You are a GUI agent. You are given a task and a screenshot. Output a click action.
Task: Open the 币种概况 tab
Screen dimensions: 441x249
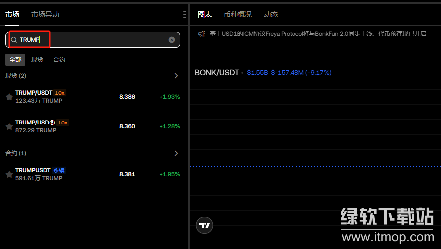point(238,14)
